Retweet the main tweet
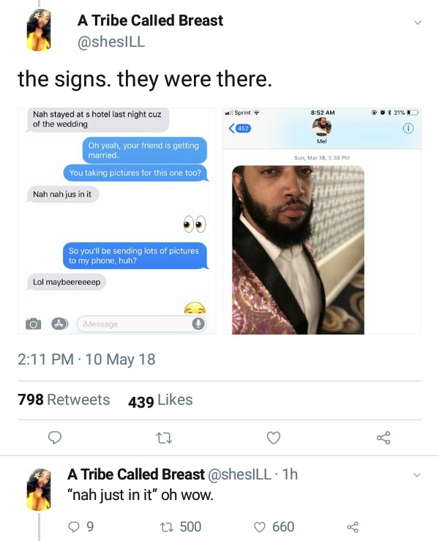 (162, 438)
